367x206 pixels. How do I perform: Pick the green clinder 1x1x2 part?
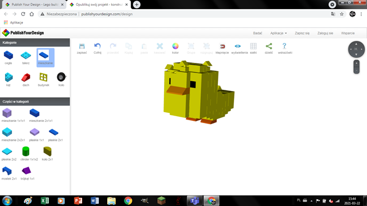click(26, 151)
